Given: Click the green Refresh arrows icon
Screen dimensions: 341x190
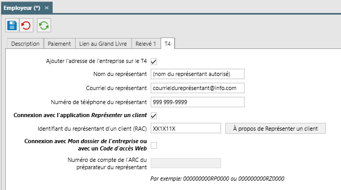Looking at the screenshot, I should (44, 26).
